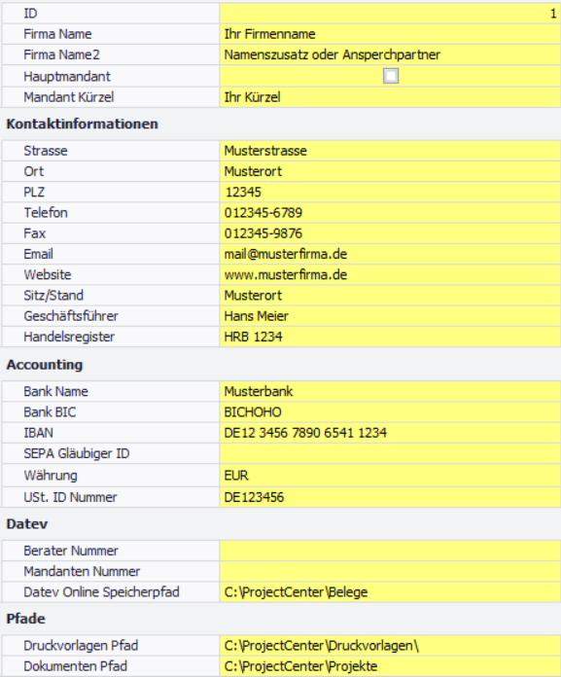Edit the Strasse field containing Musterstrasse
This screenshot has height=677, width=561.
pyautogui.click(x=390, y=151)
